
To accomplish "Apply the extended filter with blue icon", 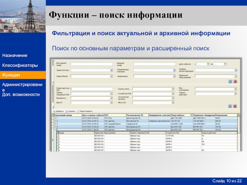I will 230,106.
